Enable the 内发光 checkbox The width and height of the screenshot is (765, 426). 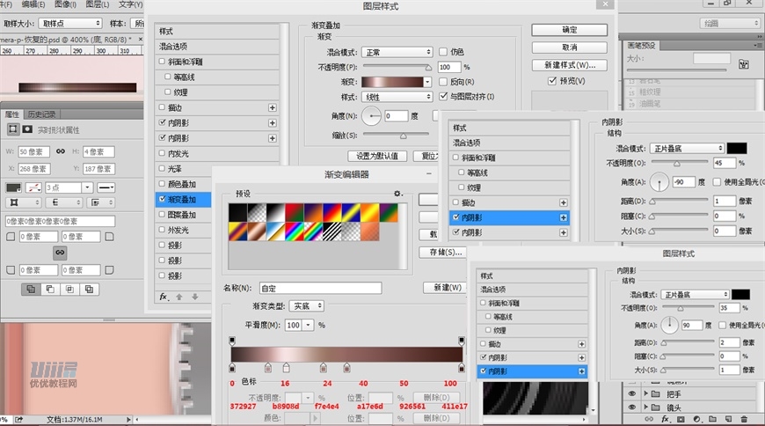point(162,153)
